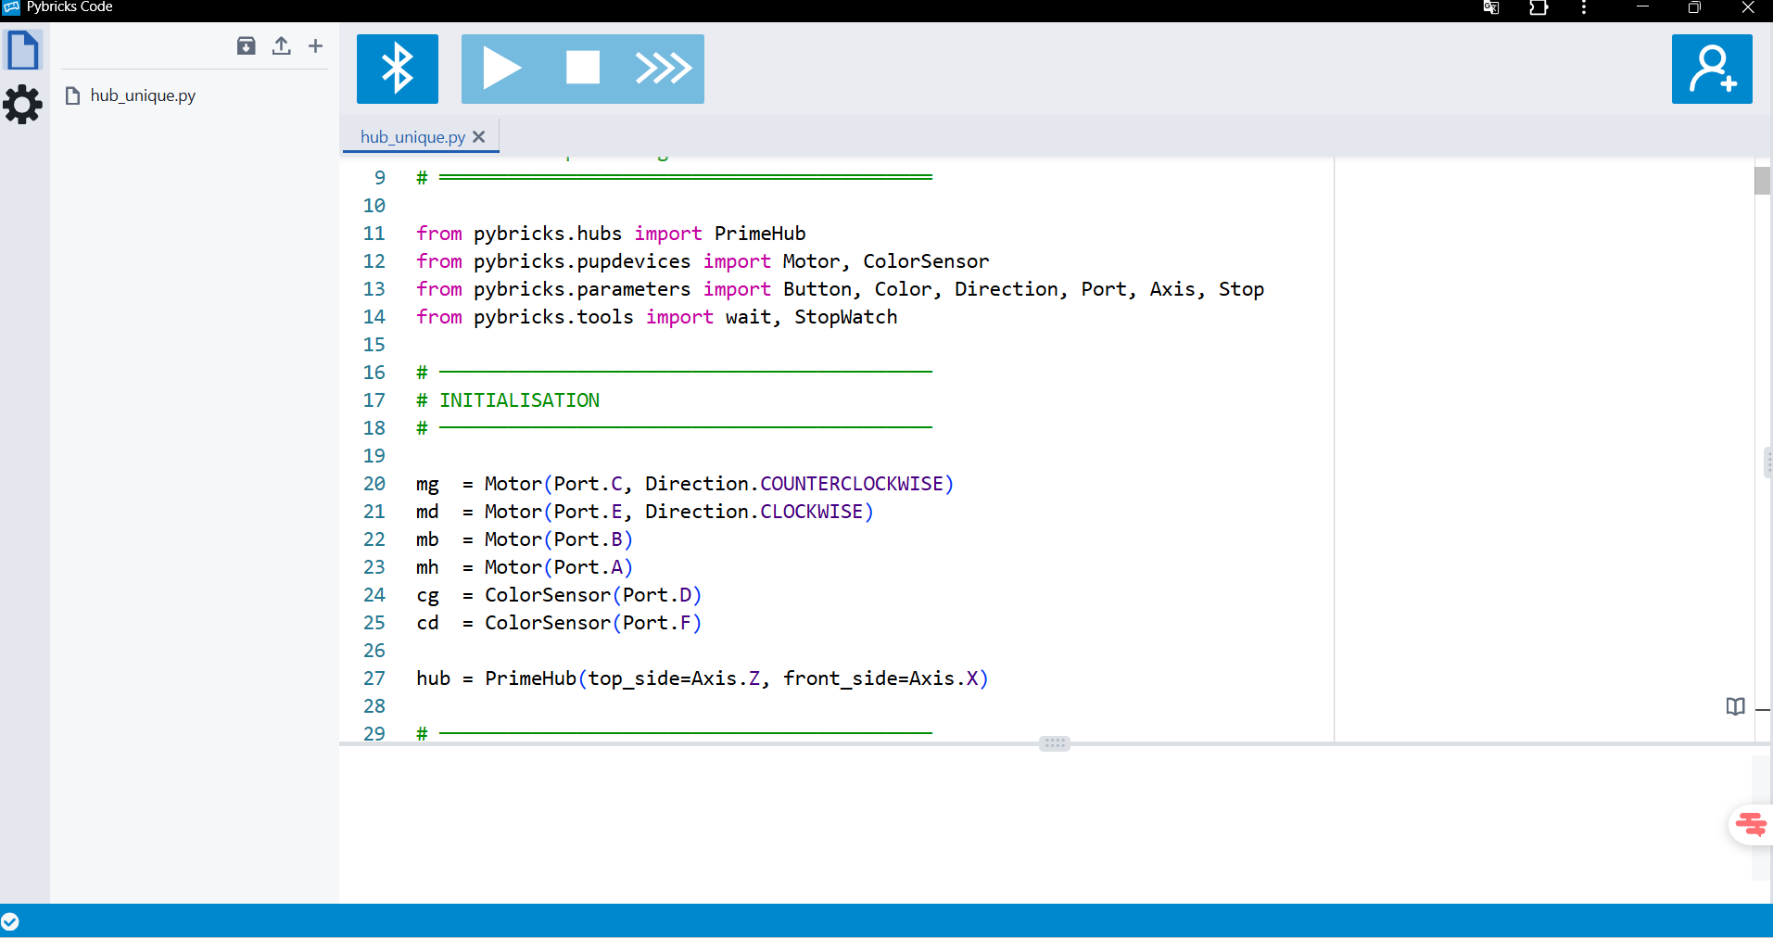Click ColorSensor in the line 12 import
1773x938 pixels.
coord(926,261)
